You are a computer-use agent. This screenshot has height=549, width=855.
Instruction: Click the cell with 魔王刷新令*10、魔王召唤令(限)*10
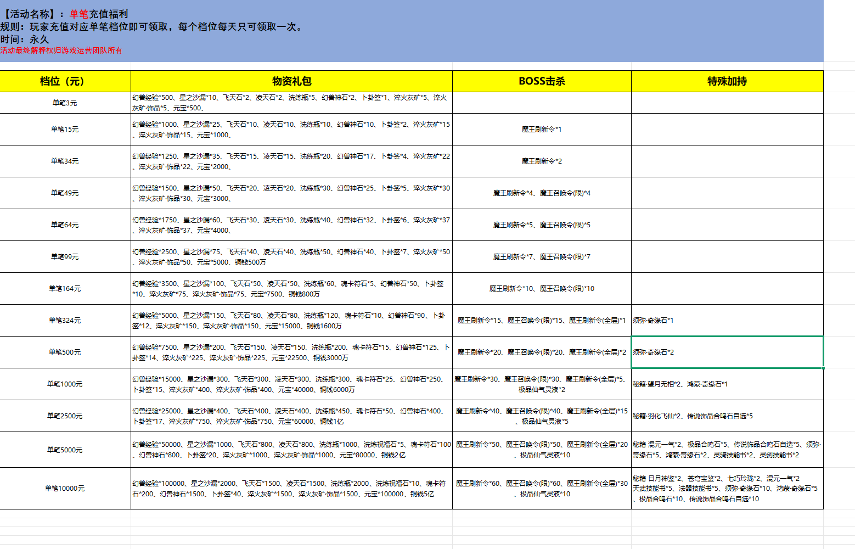tap(542, 289)
